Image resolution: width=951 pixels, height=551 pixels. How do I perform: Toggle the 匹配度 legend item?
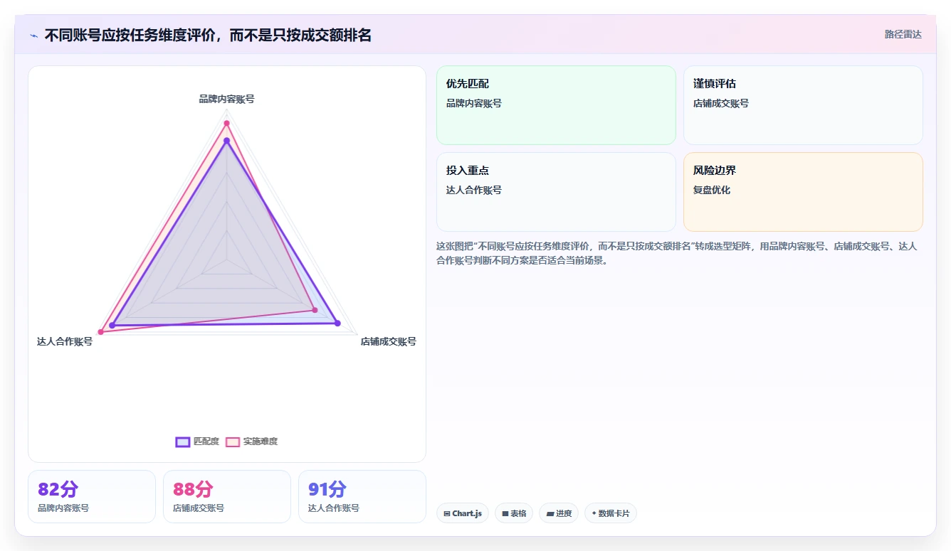197,442
